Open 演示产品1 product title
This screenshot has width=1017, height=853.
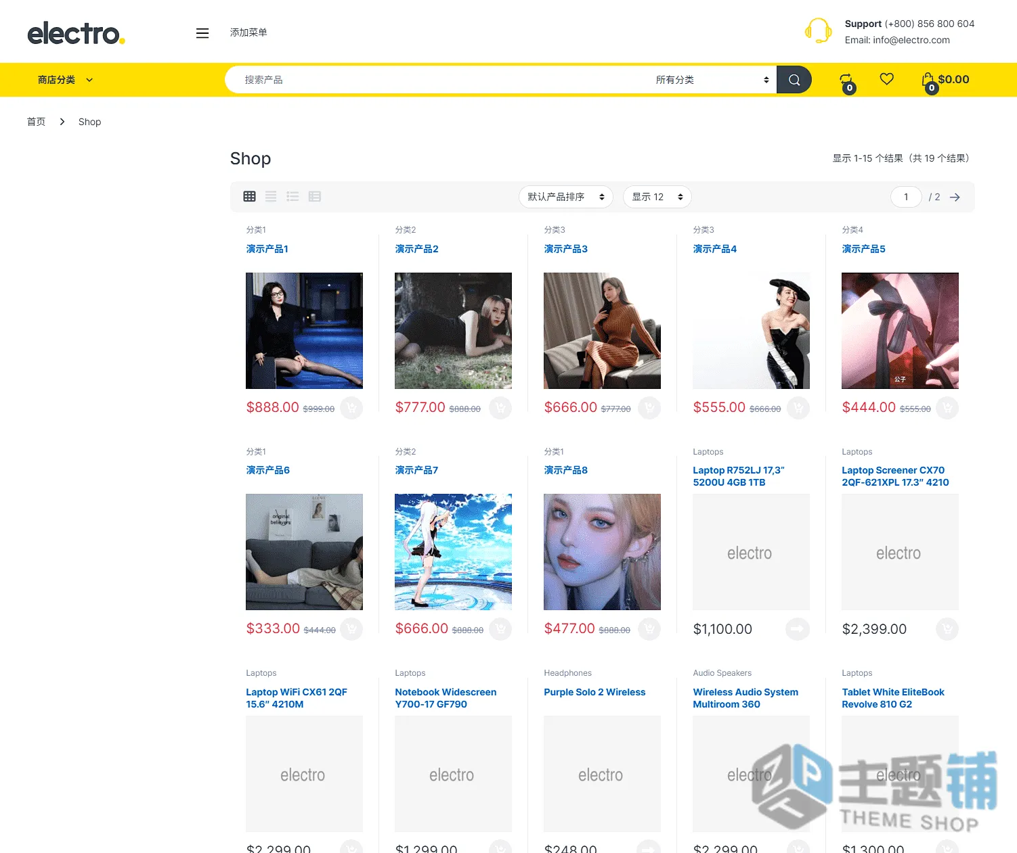pos(267,249)
